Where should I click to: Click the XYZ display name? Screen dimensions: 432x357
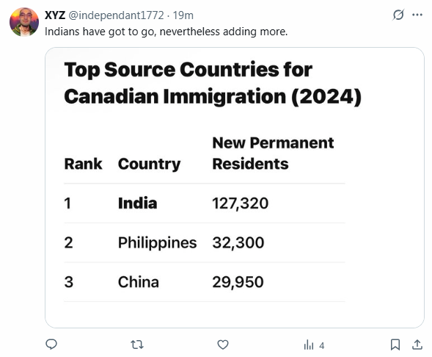pos(55,15)
